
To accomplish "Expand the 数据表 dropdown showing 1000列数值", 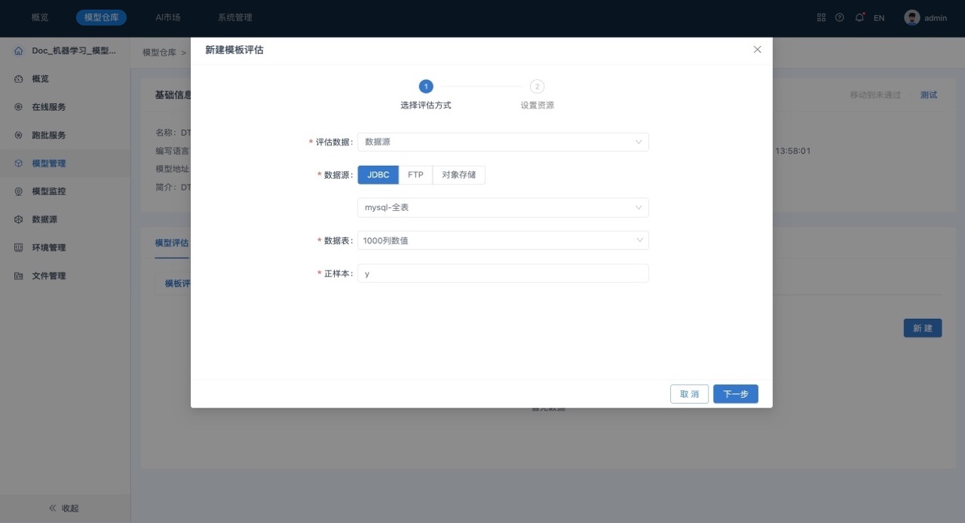I will [502, 240].
